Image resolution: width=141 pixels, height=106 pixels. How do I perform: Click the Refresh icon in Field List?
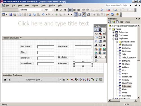[x=114, y=22]
